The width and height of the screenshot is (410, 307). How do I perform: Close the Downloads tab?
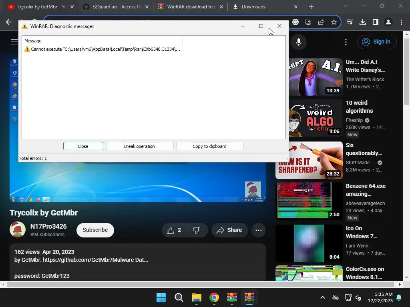(296, 7)
